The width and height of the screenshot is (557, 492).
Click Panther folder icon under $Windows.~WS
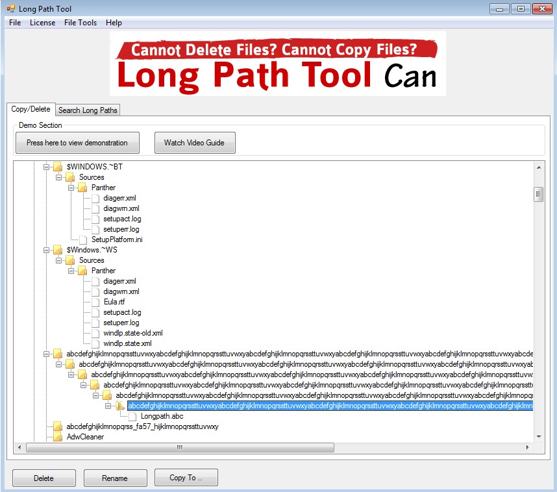click(82, 271)
